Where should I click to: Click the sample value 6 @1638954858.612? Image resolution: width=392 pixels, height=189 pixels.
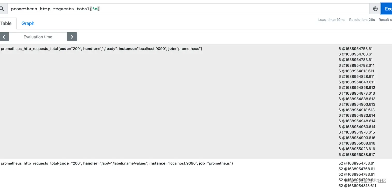[357, 88]
